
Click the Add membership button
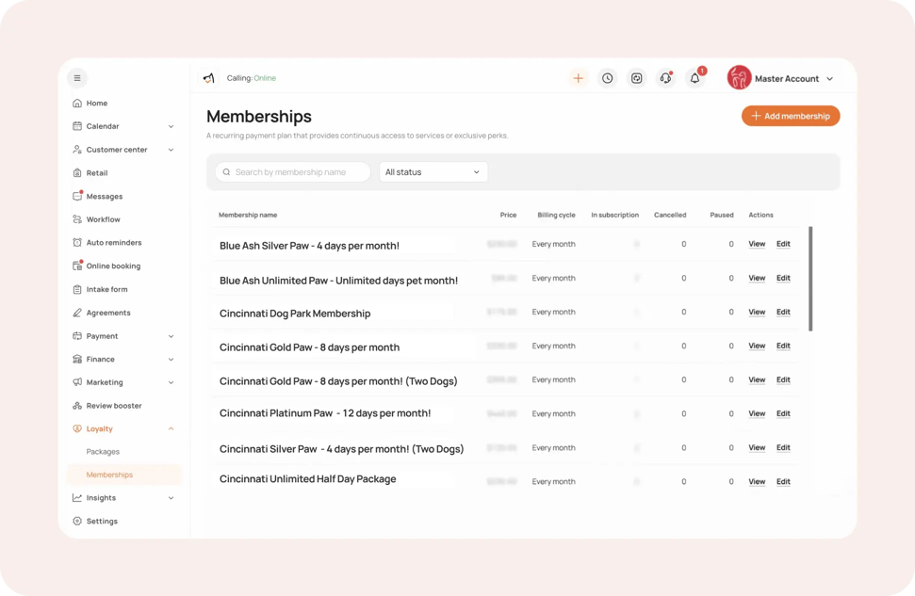coord(791,115)
